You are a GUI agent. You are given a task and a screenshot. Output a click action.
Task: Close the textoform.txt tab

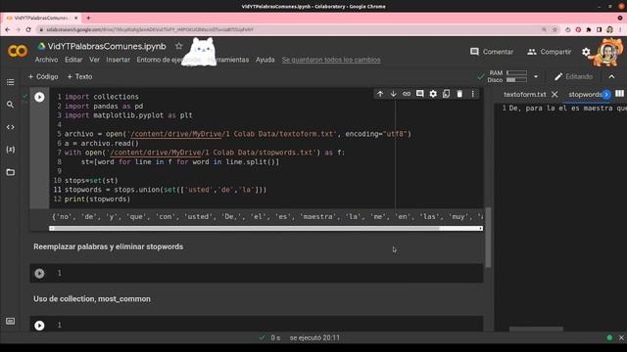pos(555,95)
